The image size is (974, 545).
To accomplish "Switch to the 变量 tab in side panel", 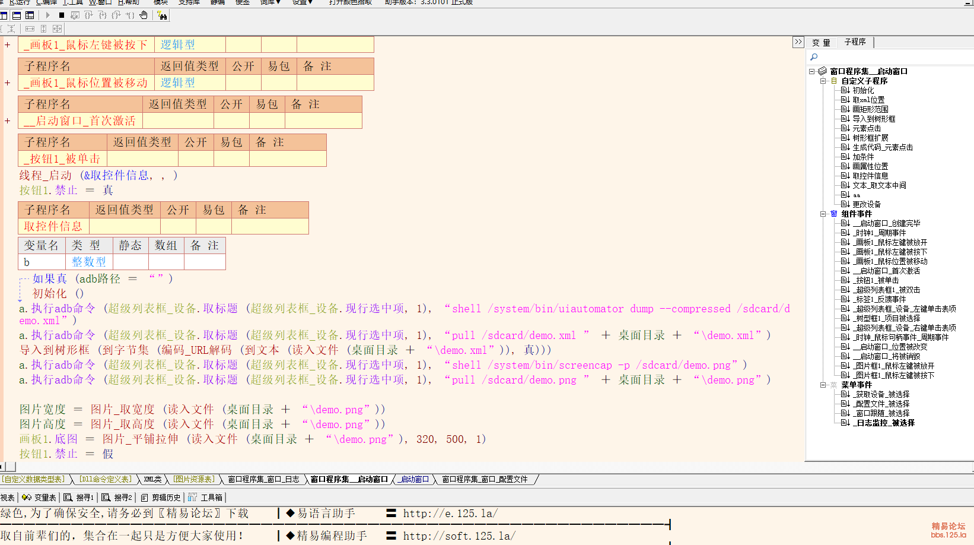I will (821, 42).
